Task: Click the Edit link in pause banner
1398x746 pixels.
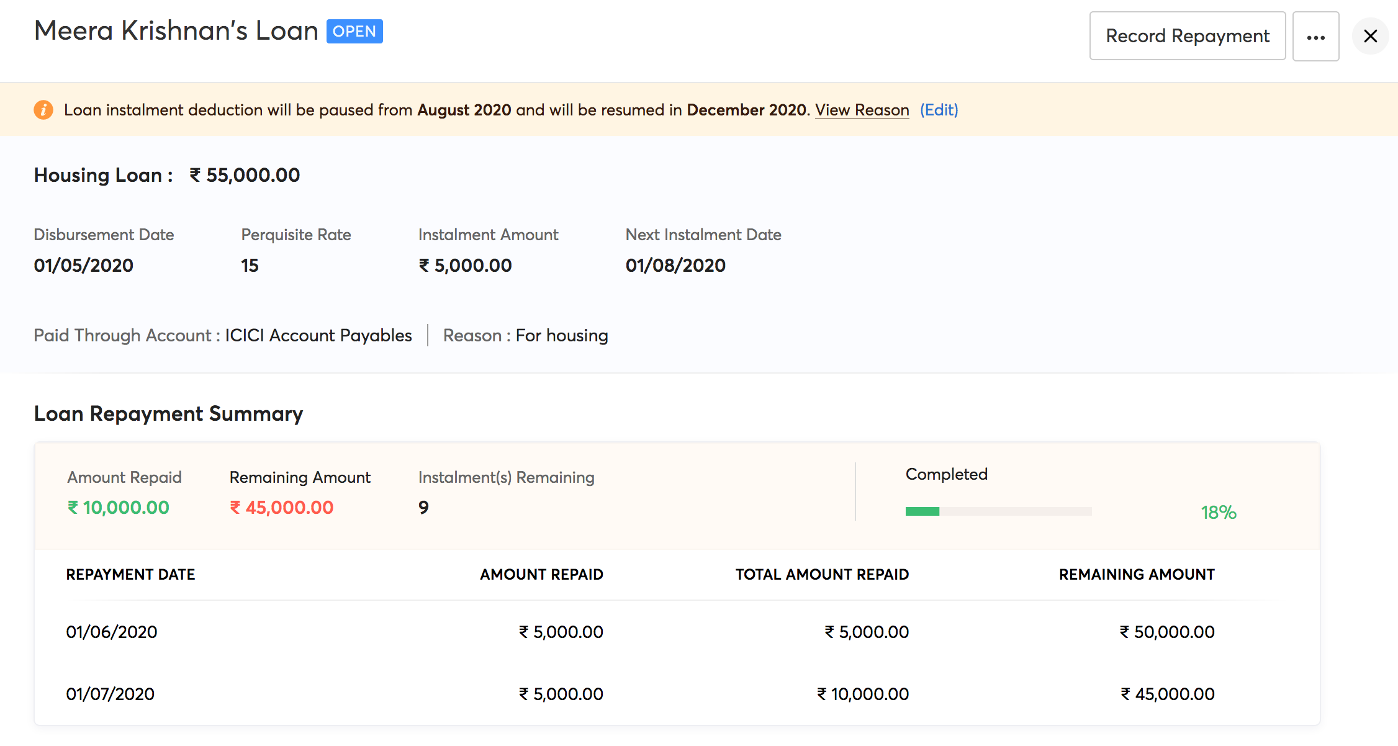Action: [939, 110]
